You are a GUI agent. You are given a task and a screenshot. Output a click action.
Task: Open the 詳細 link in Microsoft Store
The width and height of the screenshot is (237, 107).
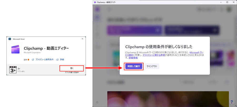(62, 60)
